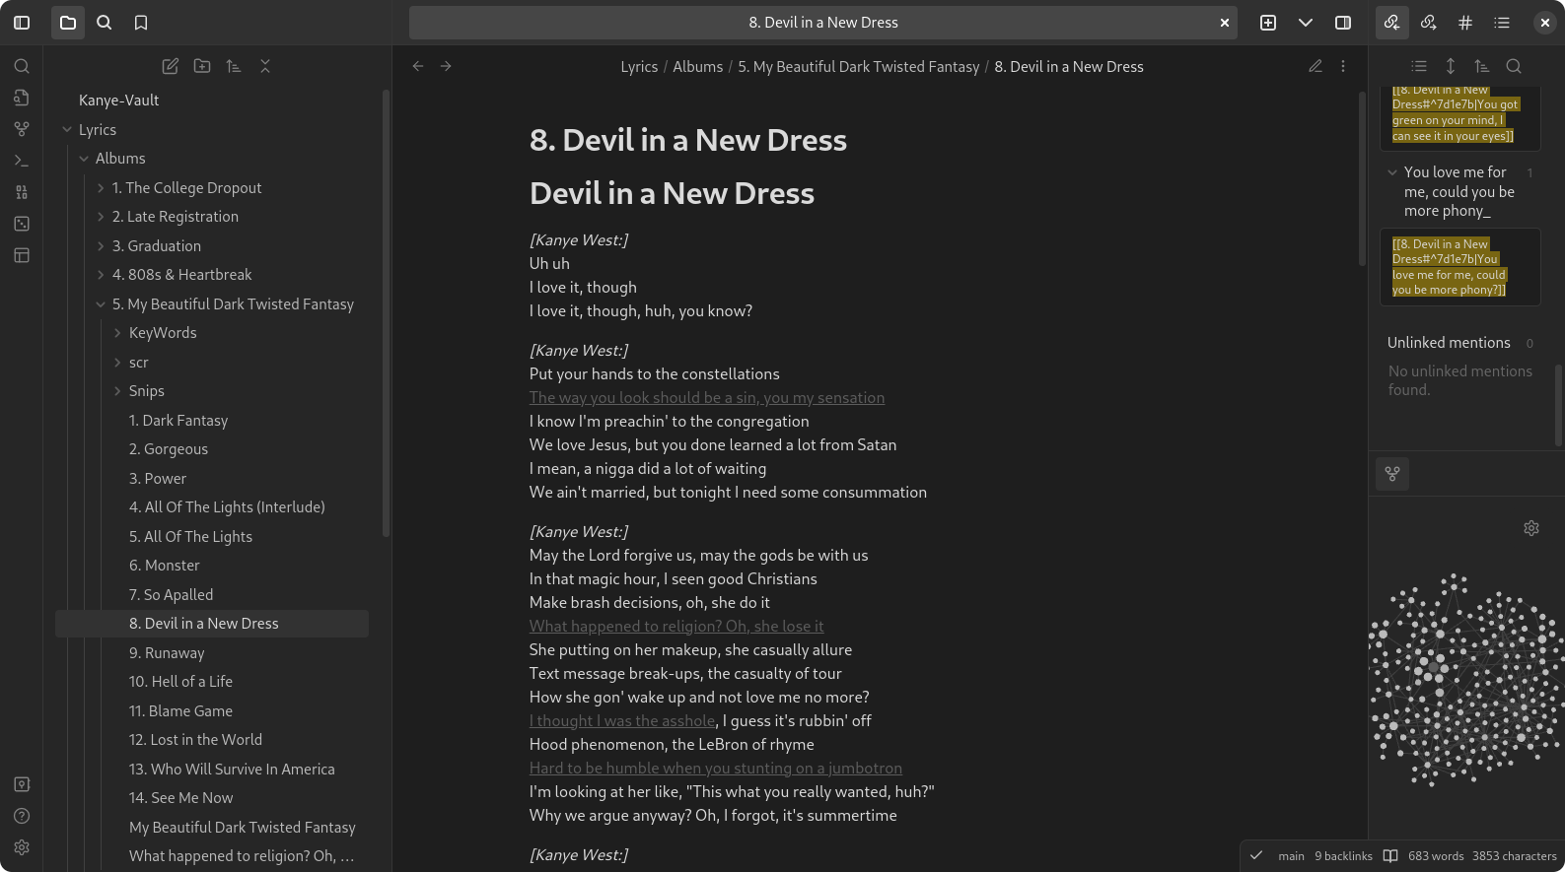Open vault settings gear
1565x872 pixels.
click(x=22, y=847)
